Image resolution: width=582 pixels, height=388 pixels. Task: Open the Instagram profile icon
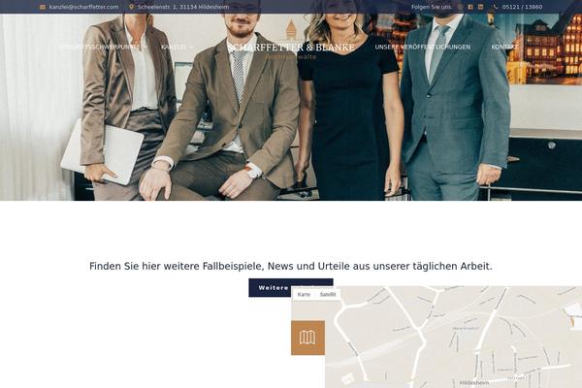tap(460, 7)
